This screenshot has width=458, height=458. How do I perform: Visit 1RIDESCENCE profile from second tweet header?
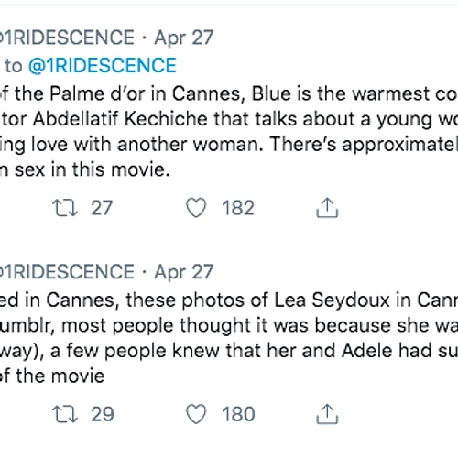(x=67, y=272)
